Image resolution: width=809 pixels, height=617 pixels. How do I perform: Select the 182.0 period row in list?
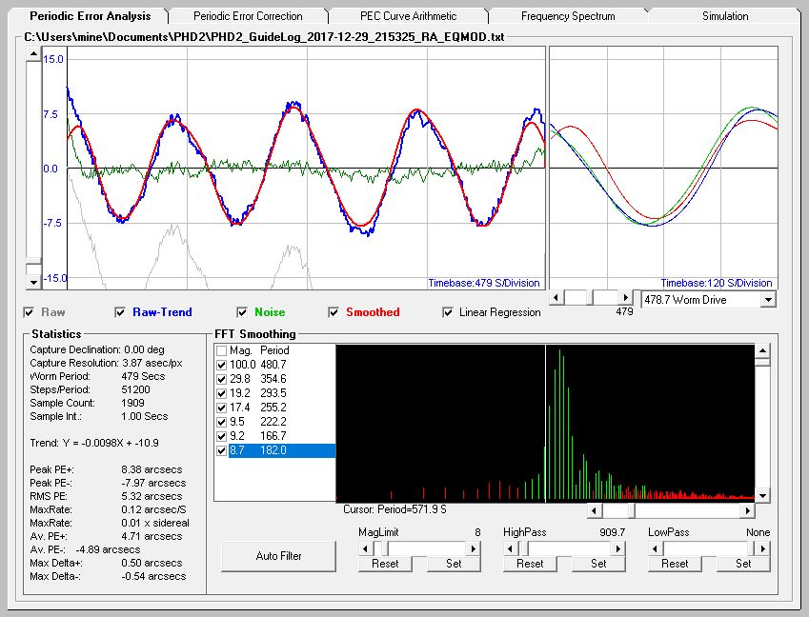(x=274, y=450)
